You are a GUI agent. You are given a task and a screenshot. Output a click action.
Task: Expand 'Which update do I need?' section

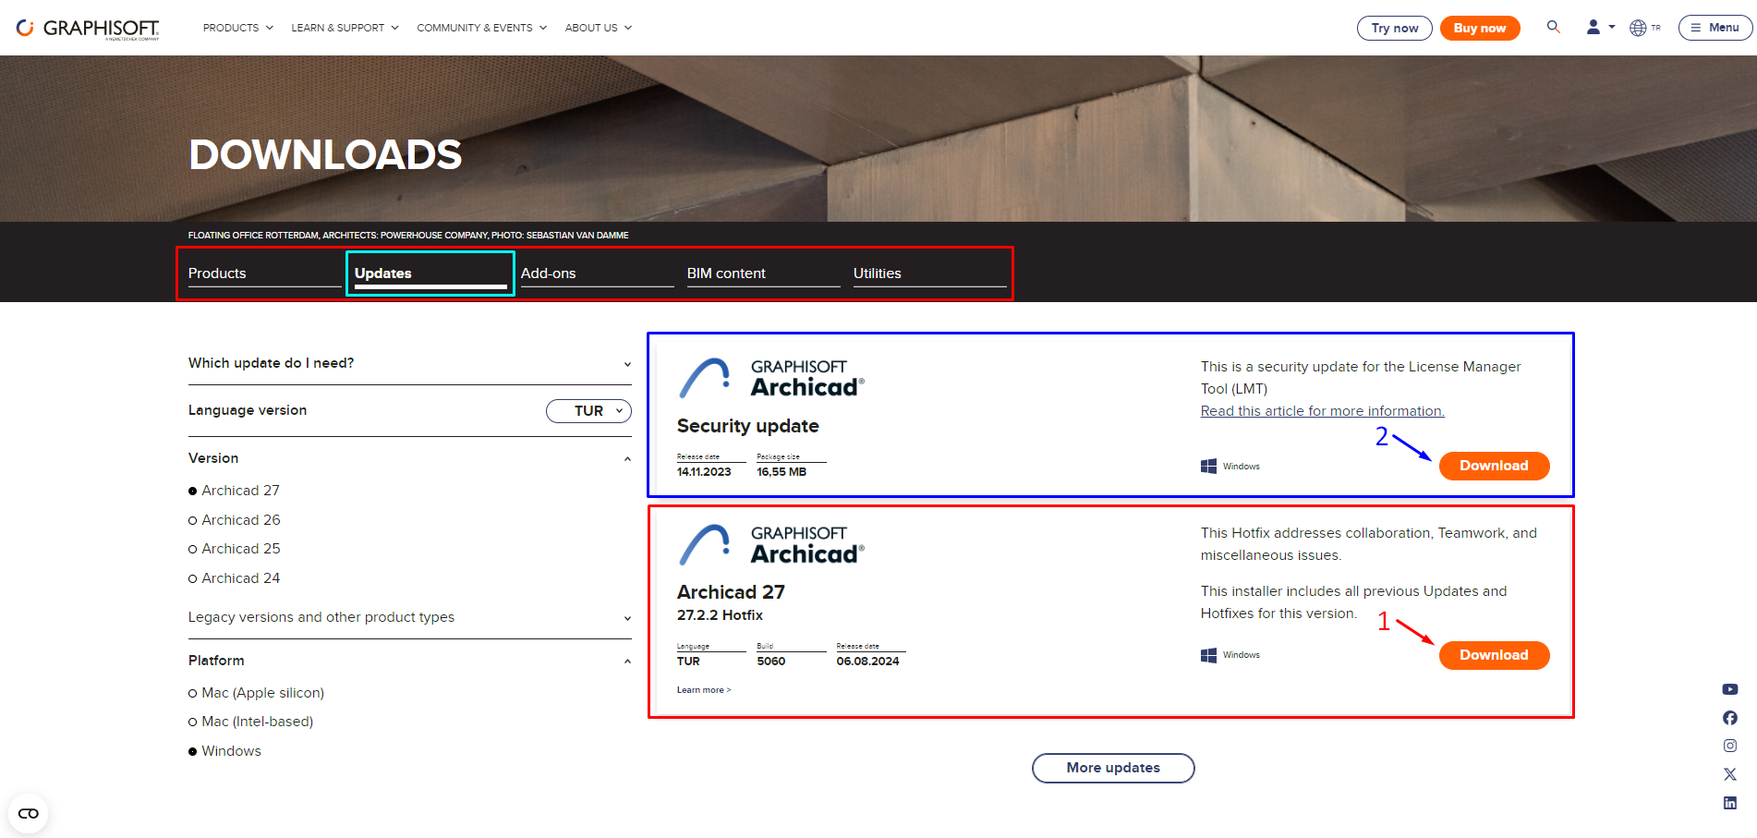[x=410, y=363]
